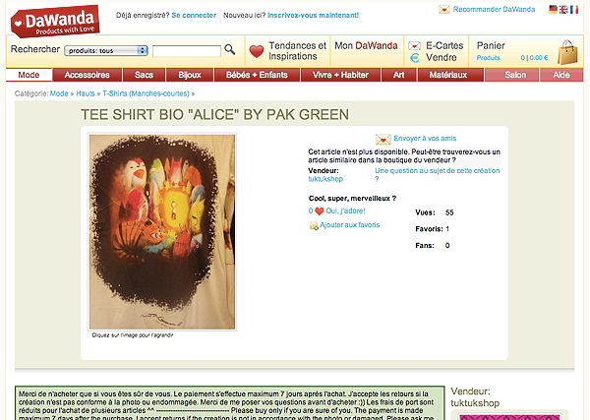This screenshot has width=590, height=420.
Task: Open the Matériaux menu tab
Action: coord(447,75)
